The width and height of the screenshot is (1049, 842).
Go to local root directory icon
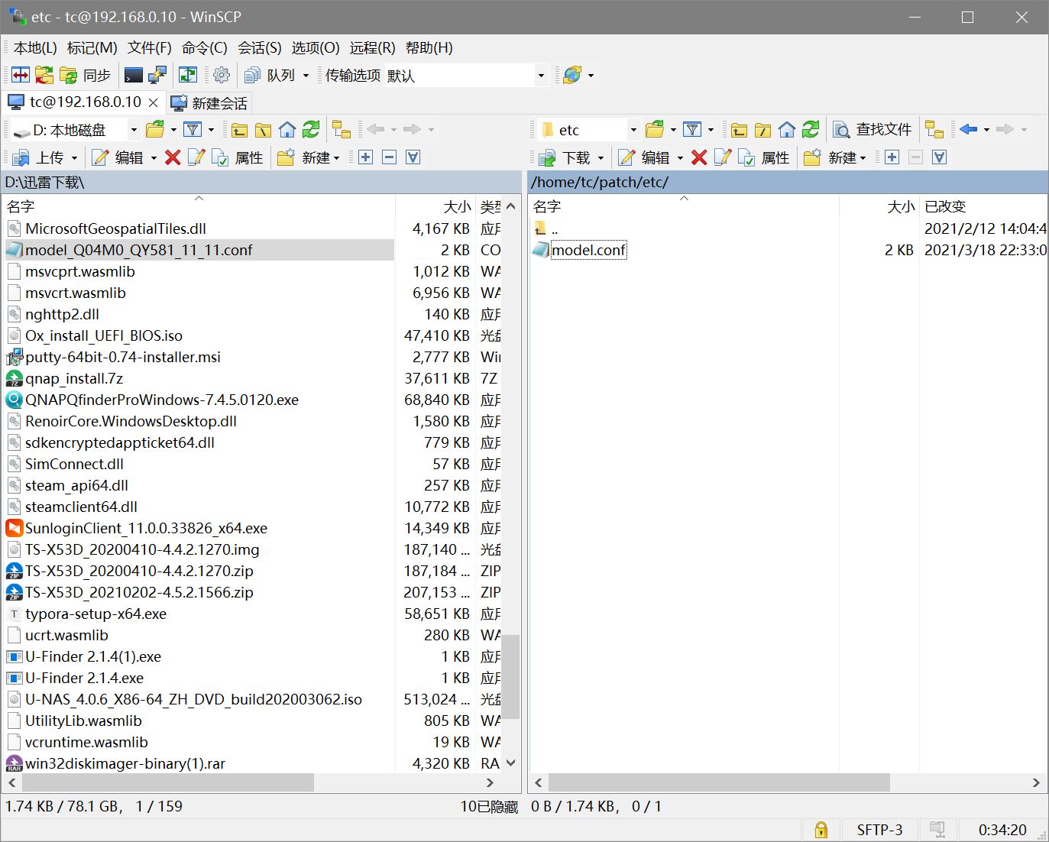(x=264, y=130)
